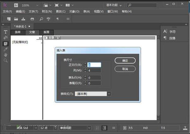Collapse the 文章 "1" story bar triangle
The image size is (190, 134).
(x=46, y=38)
